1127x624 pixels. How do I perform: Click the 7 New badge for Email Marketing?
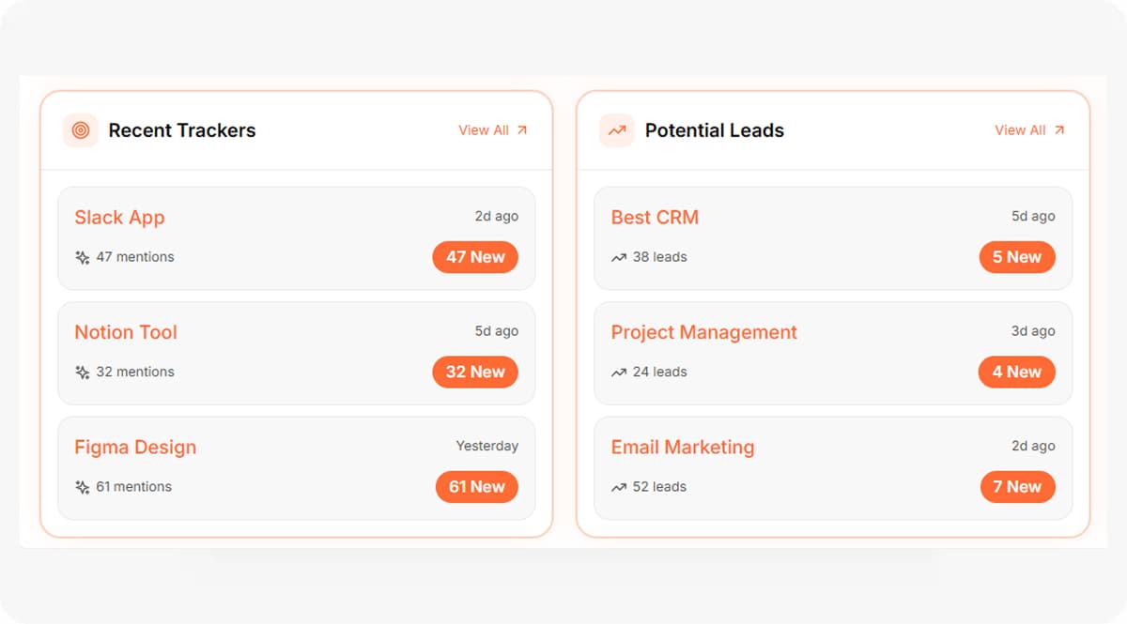pyautogui.click(x=1017, y=486)
